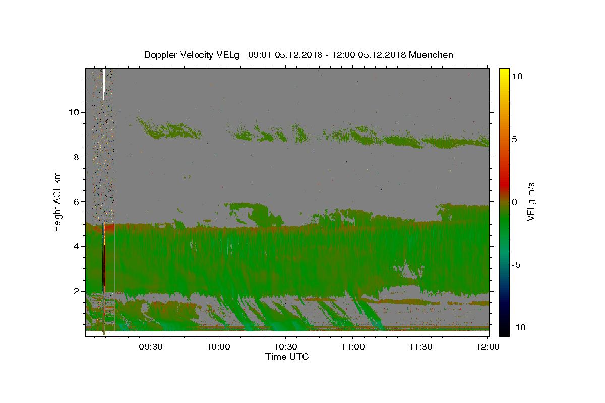This screenshot has width=605, height=403.
Task: Click the 'VELg m/s' colorbar label
Action: 531,201
